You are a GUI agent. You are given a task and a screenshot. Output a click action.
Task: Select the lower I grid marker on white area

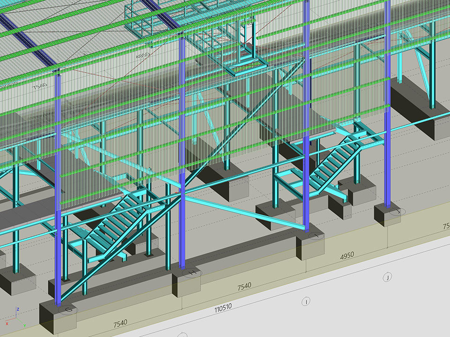click(306, 302)
